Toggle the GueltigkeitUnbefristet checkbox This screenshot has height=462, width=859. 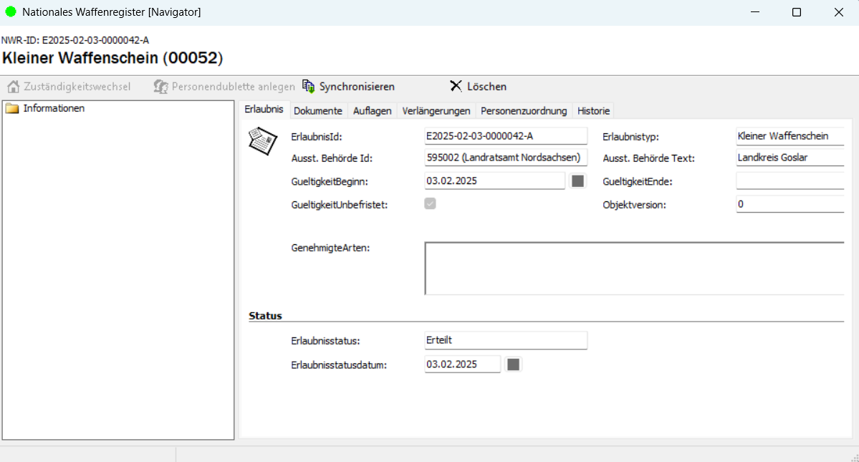point(430,204)
